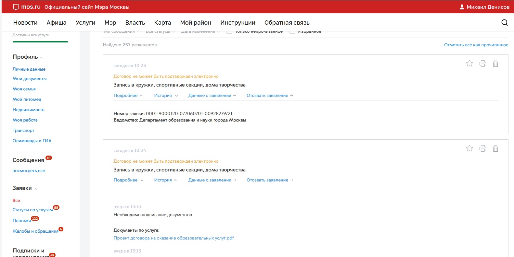This screenshot has width=514, height=257.
Task: Star the 10:25 message as favorite
Action: coord(469,64)
